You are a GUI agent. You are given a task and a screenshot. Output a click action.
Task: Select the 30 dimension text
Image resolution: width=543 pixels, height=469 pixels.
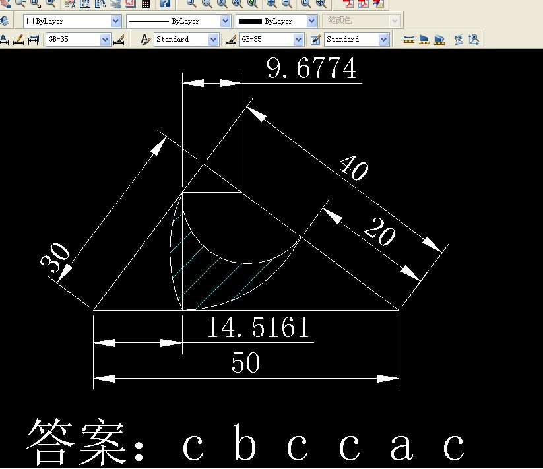tap(55, 257)
